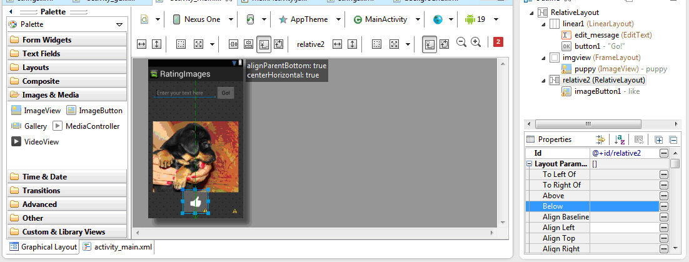
Task: Open the Nexus One device dropdown
Action: (230, 19)
